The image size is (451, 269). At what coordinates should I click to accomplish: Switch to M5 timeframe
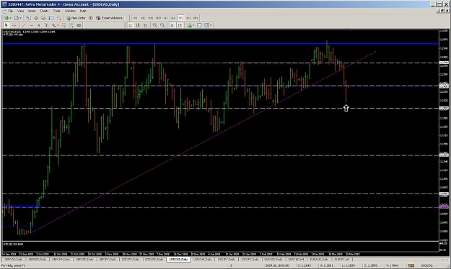(x=143, y=18)
